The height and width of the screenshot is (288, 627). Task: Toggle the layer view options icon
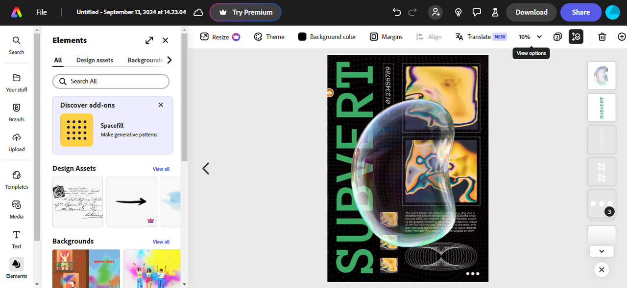click(x=576, y=37)
